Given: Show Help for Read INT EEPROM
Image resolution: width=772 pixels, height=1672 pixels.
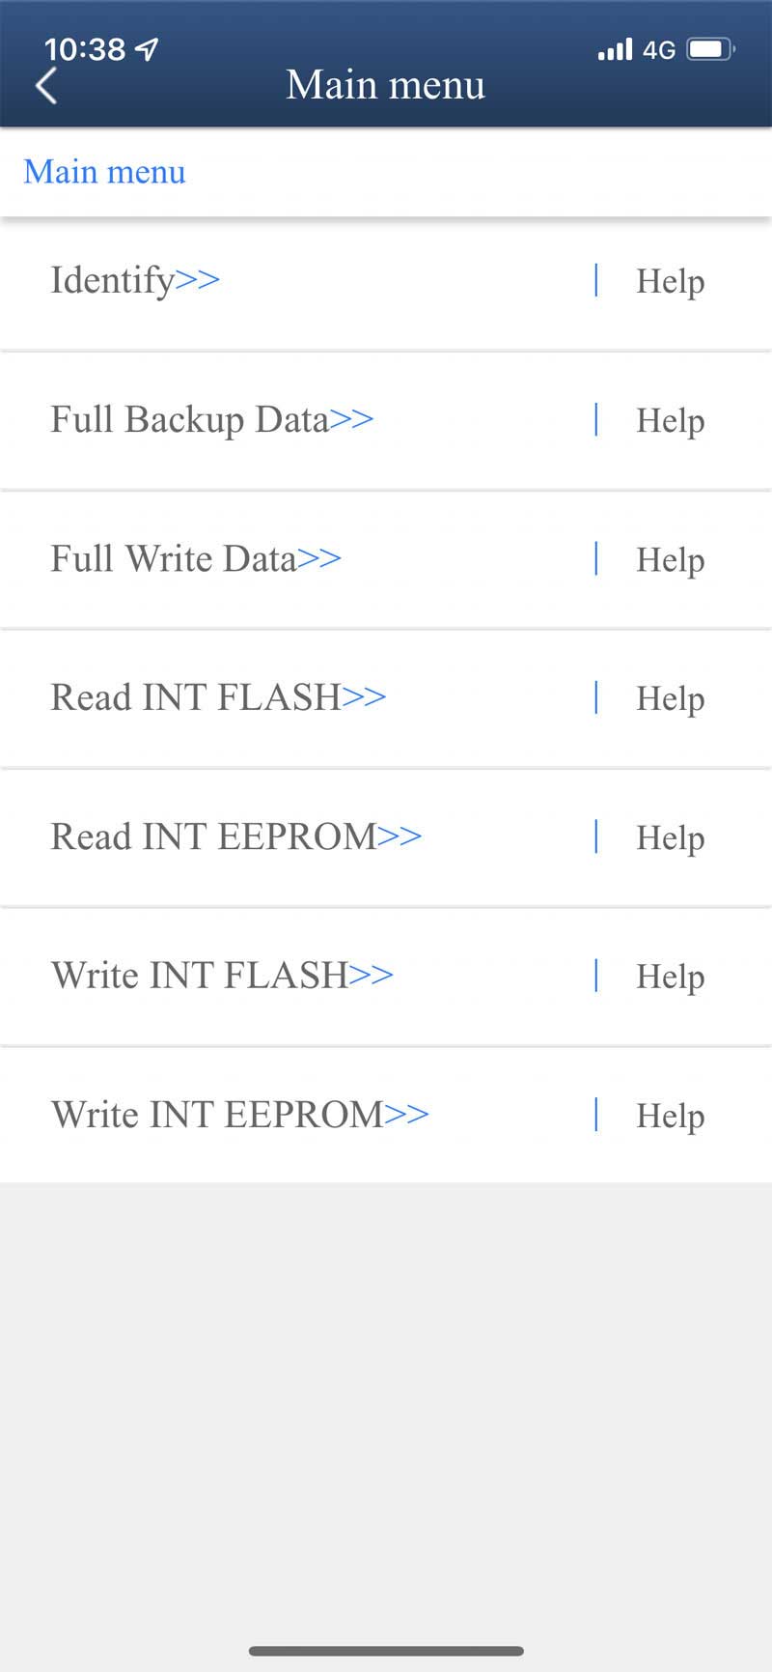Looking at the screenshot, I should pyautogui.click(x=670, y=837).
